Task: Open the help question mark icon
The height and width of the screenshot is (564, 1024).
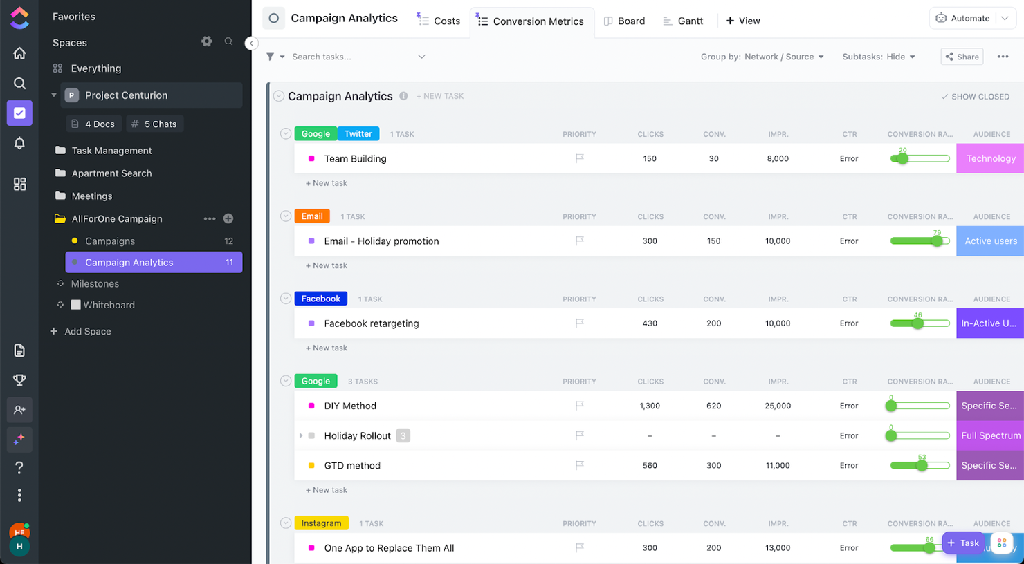Action: 19,468
